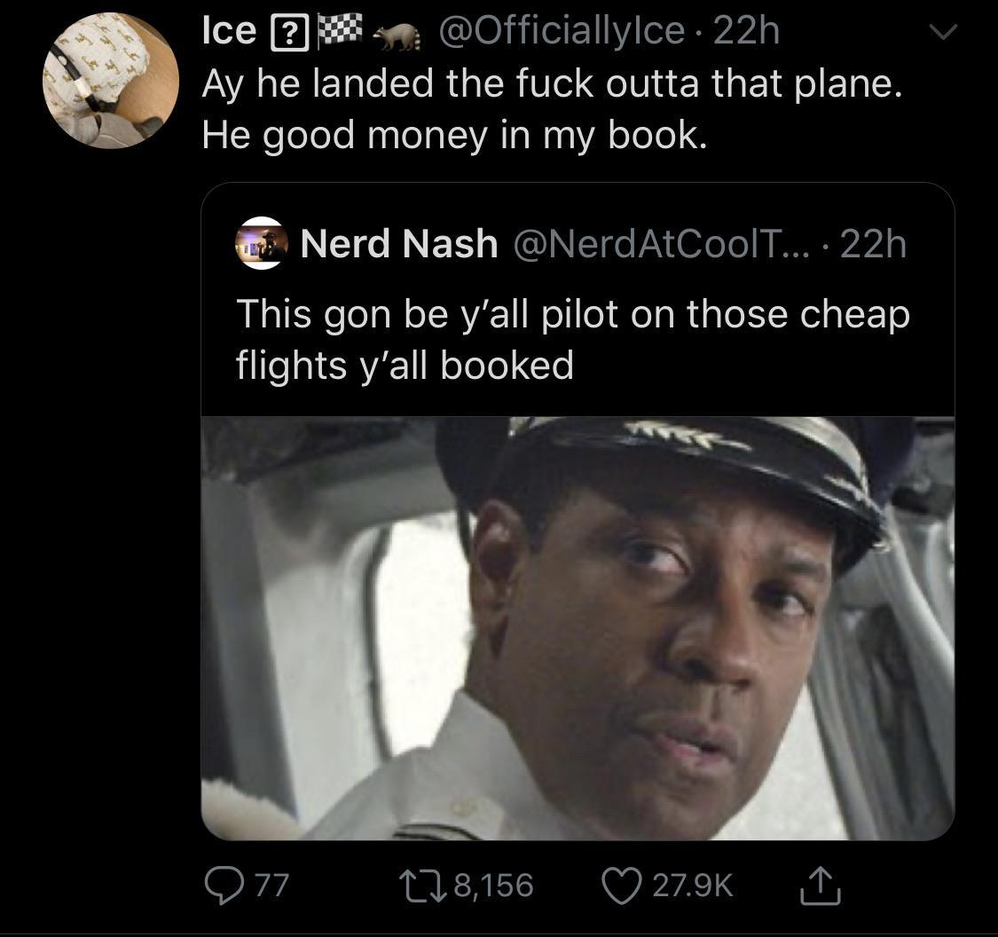Open Nerd Nash's profile by clicking his name
The image size is (998, 937).
(399, 244)
